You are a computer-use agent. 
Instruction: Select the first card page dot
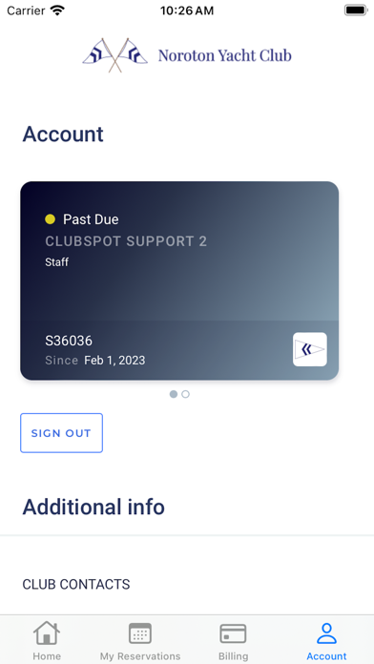point(174,394)
